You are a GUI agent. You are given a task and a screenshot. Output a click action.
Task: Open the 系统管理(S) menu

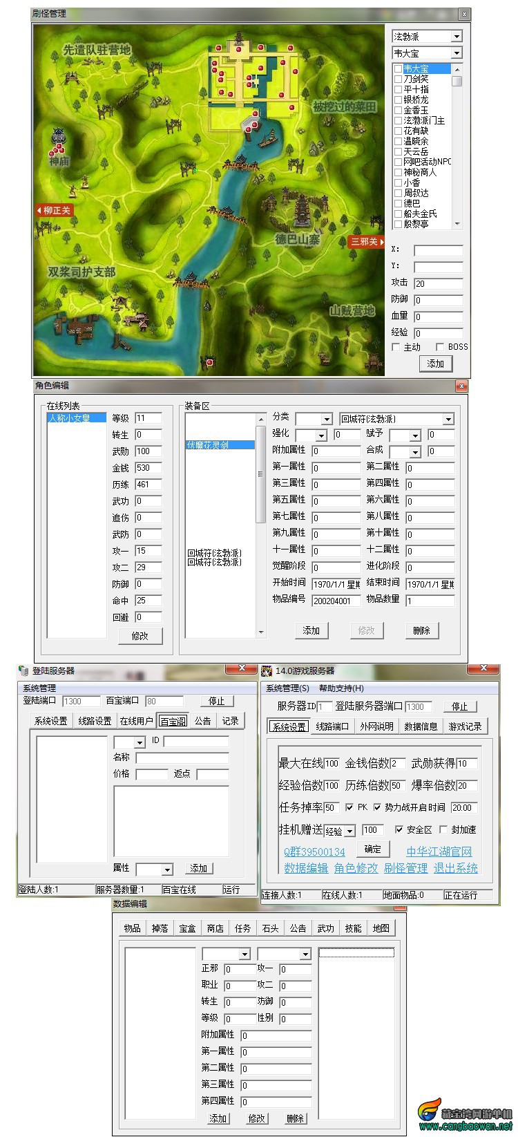click(287, 688)
